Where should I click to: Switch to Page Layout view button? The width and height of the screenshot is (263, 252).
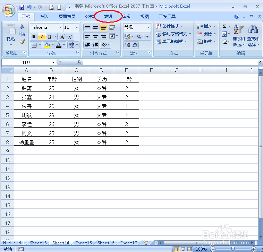183,249
